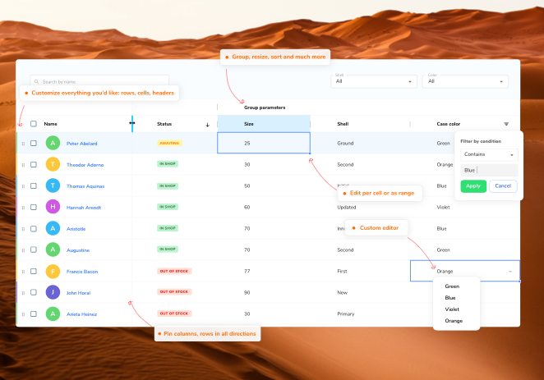The width and height of the screenshot is (544, 380).
Task: Click the Search by name field
Action: [99, 81]
